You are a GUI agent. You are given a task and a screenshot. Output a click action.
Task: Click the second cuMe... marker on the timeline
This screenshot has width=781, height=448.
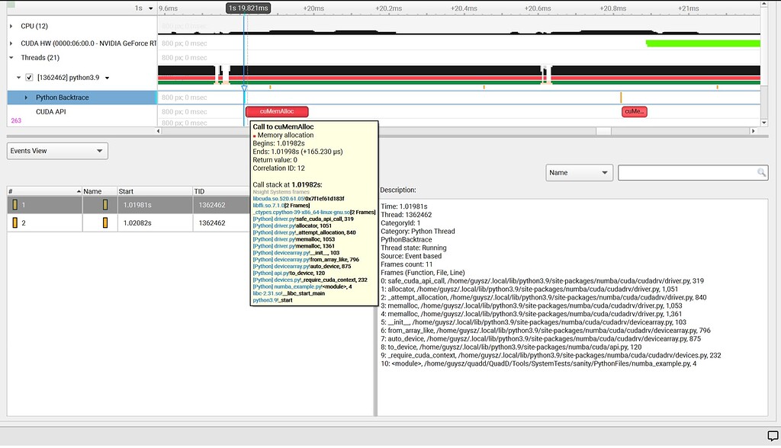tap(633, 111)
